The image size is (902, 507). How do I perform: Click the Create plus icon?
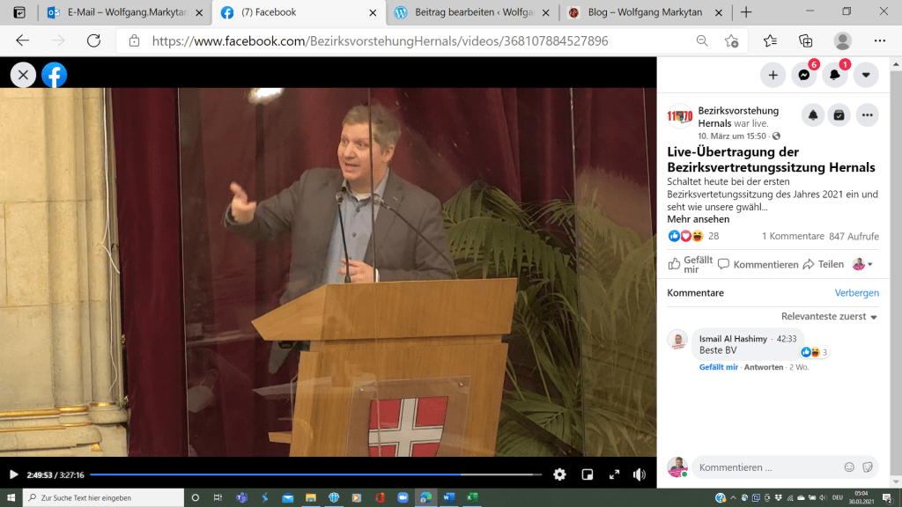[773, 76]
